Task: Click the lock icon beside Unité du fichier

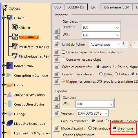Action: coord(57,44)
